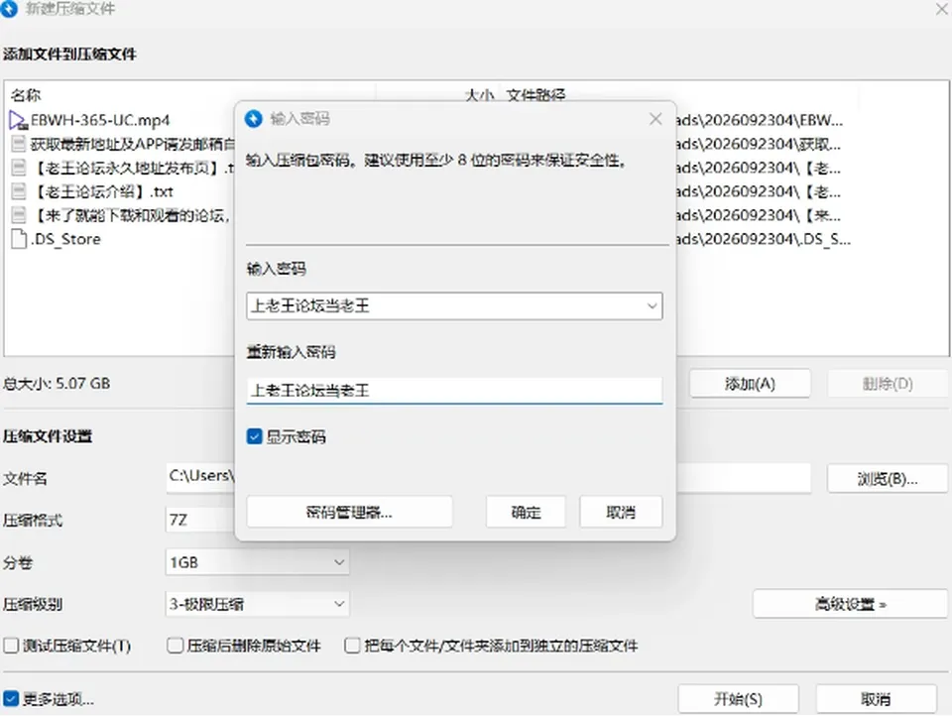Image resolution: width=952 pixels, height=717 pixels.
Task: Start compression with 开始(S)
Action: coord(738,699)
